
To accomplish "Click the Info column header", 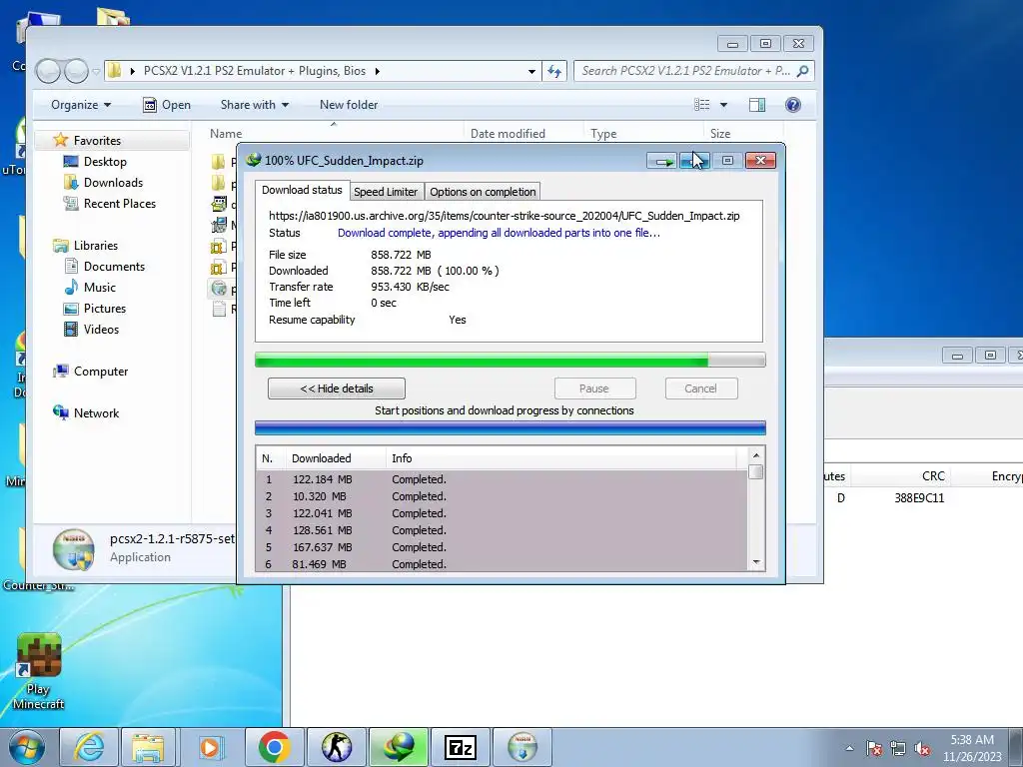I will [x=561, y=458].
